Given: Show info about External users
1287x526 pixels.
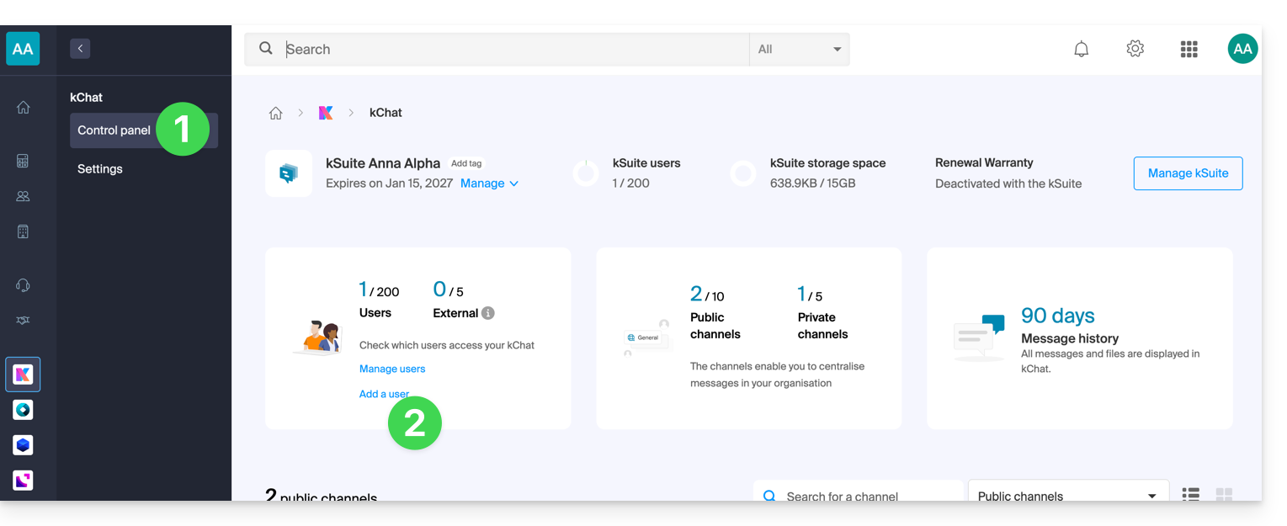Looking at the screenshot, I should [488, 313].
